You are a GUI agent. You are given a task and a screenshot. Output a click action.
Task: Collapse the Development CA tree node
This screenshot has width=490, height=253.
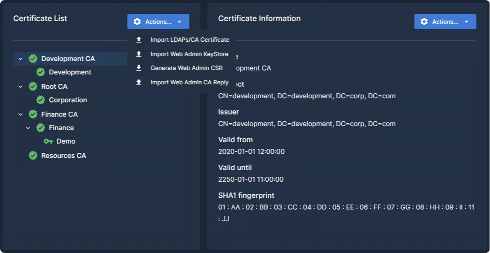point(21,59)
